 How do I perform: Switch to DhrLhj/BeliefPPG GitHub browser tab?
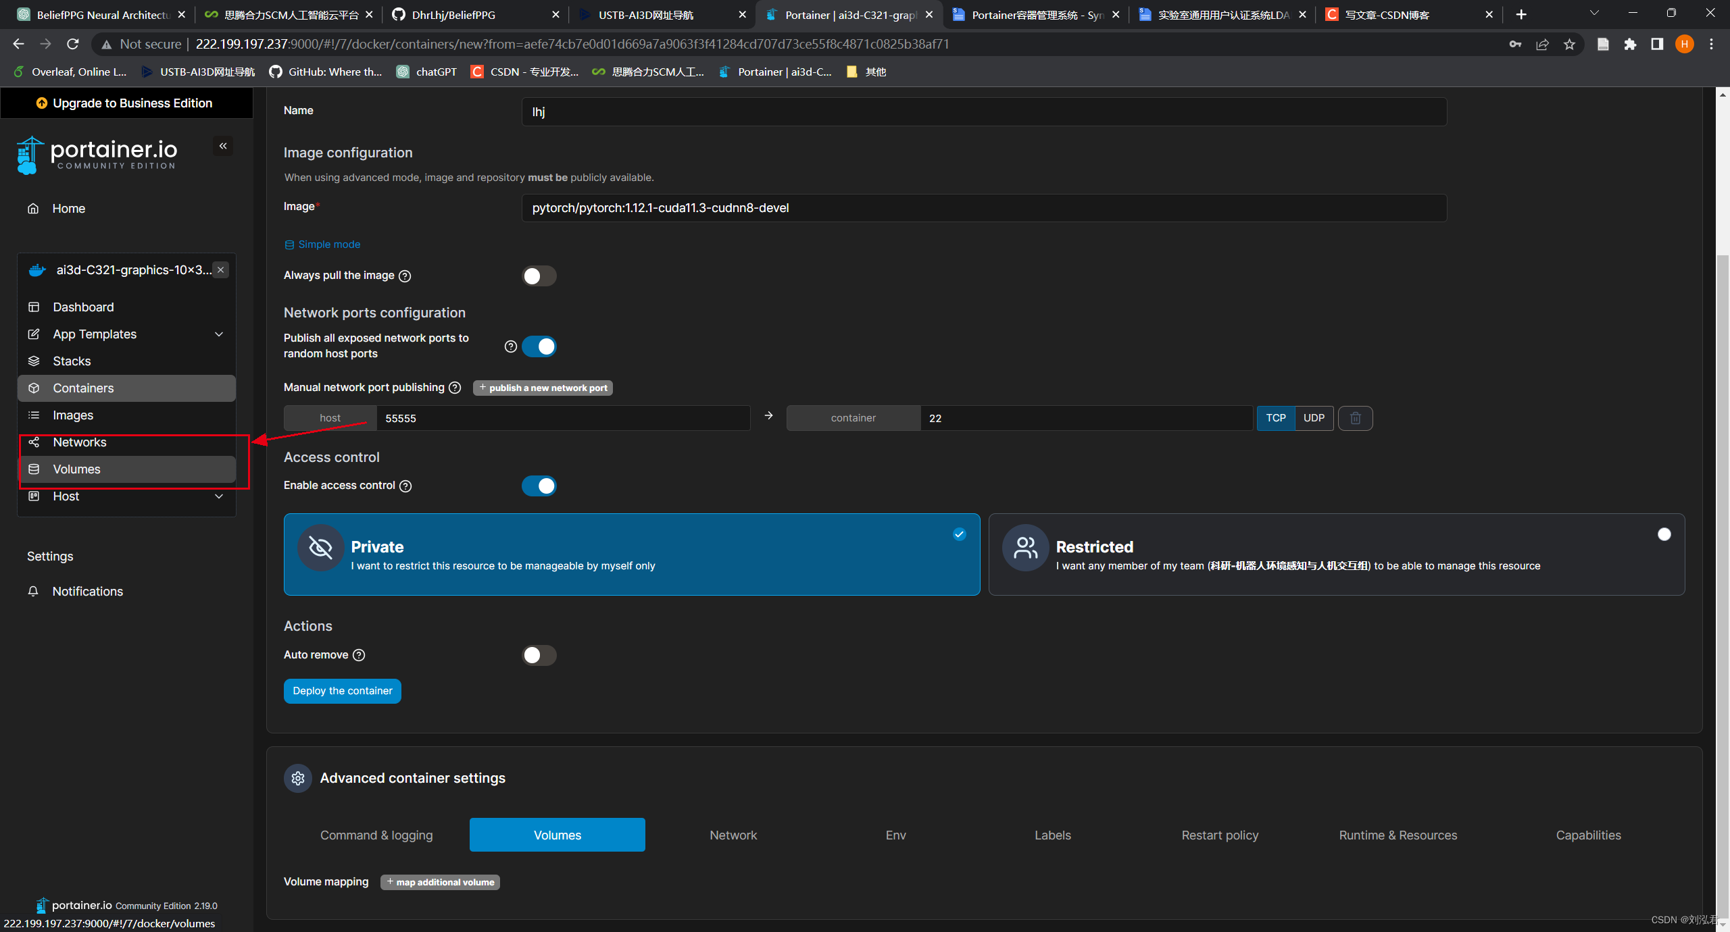coord(476,14)
